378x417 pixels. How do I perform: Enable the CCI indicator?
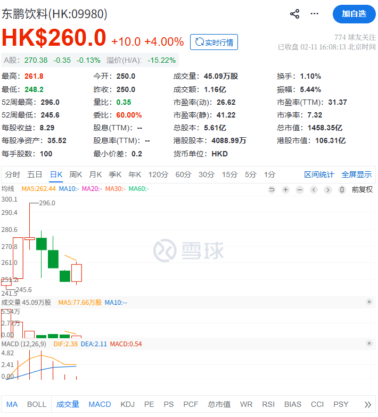coord(317,404)
